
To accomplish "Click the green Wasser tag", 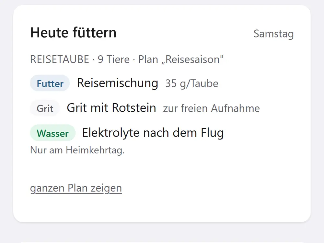I will click(53, 133).
